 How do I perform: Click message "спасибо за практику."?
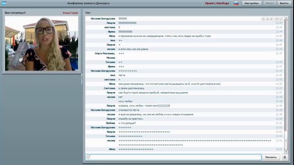point(131,119)
